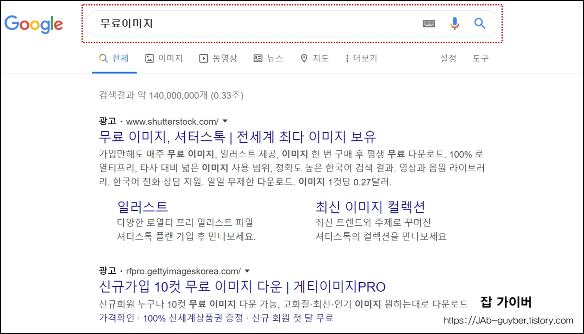Click 신규 회원 첫 달 무료 link
The width and height of the screenshot is (584, 334).
point(293,318)
